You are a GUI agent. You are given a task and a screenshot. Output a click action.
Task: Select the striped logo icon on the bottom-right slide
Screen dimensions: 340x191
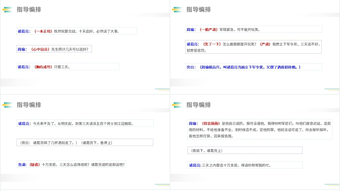click(x=177, y=105)
